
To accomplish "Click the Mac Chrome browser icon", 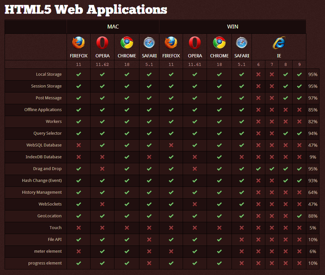I will (x=127, y=43).
